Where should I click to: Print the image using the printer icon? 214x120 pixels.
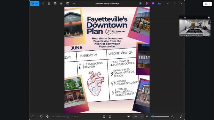pyautogui.click(x=55, y=4)
